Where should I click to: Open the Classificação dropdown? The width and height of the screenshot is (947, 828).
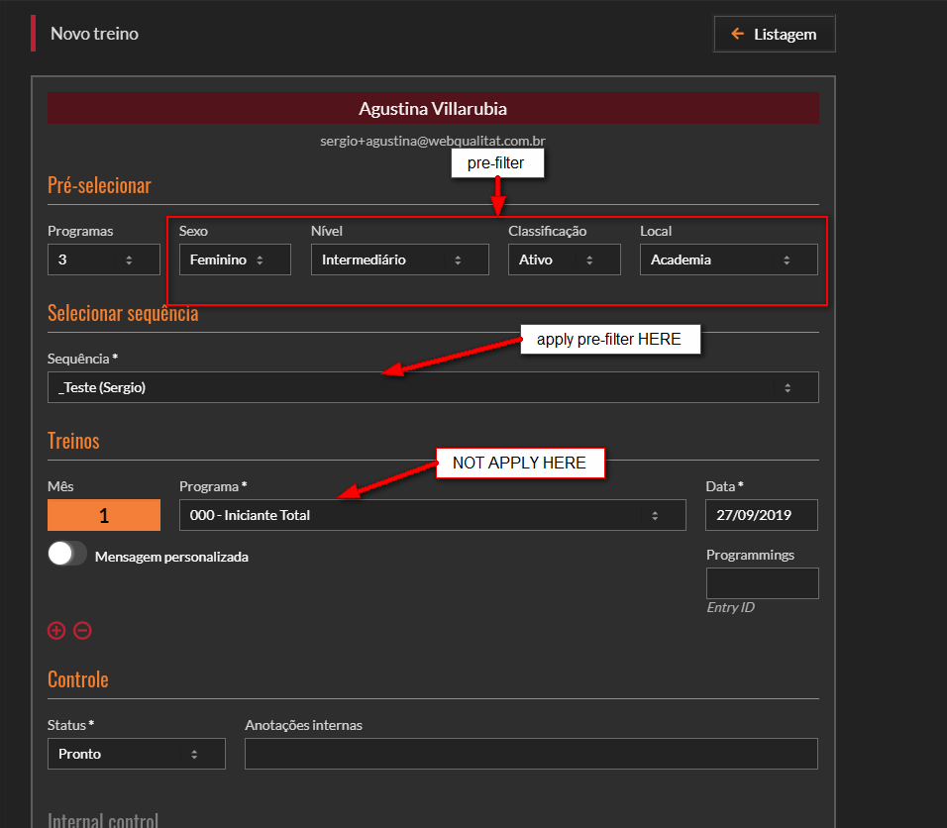[x=564, y=259]
